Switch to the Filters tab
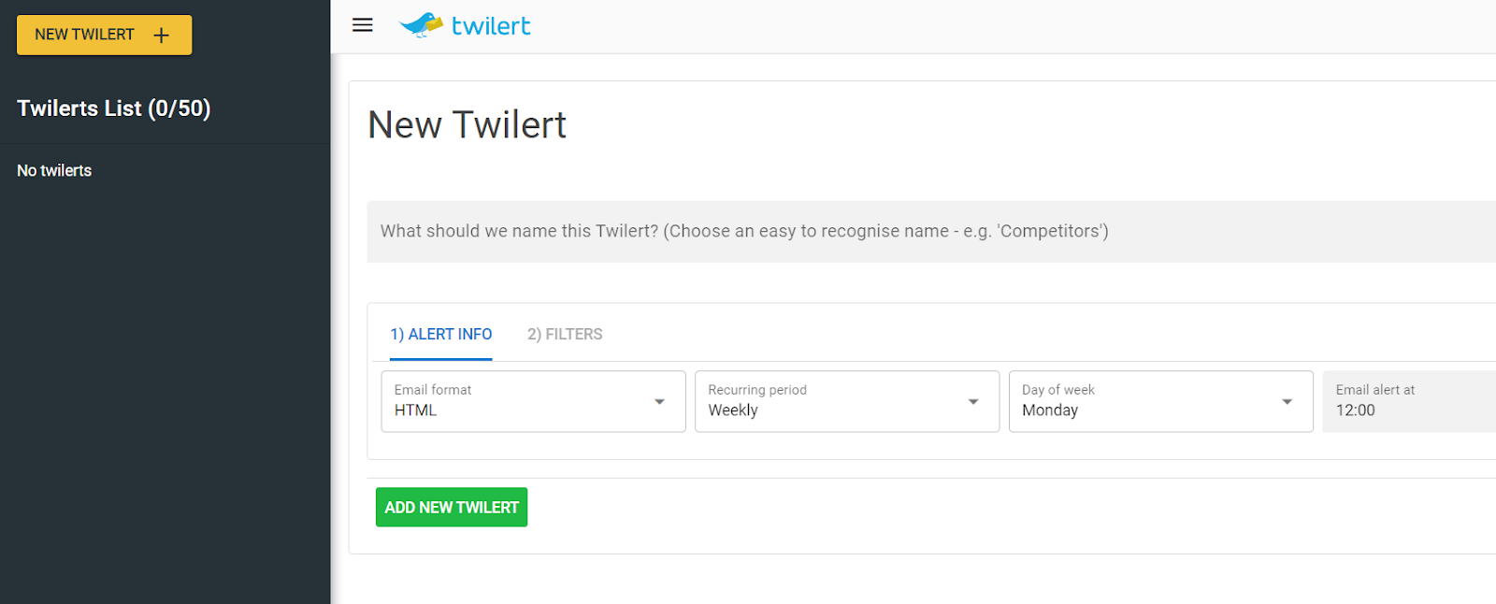 [x=564, y=334]
